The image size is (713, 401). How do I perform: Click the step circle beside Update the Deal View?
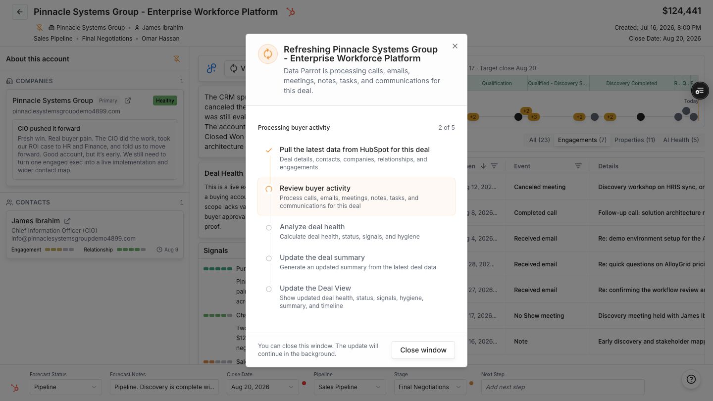tap(269, 289)
